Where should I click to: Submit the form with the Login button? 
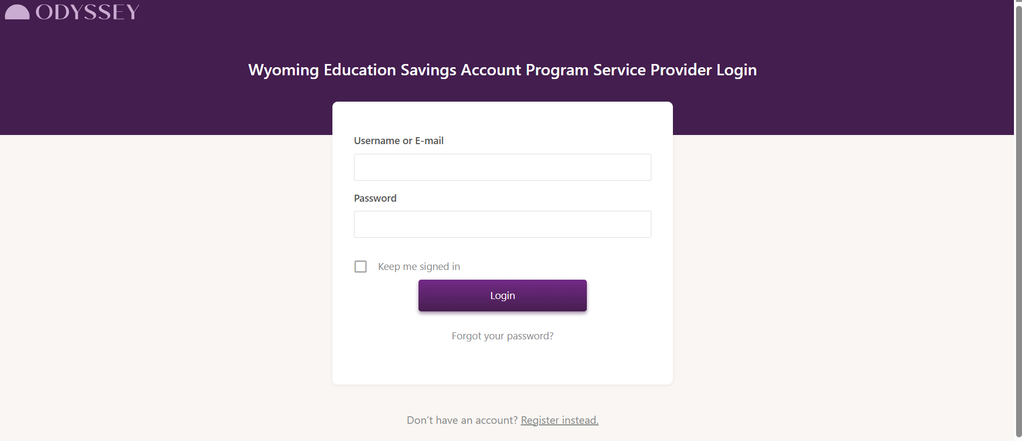coord(502,295)
